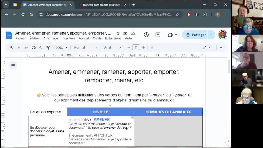The image size is (263, 148).
Task: Click the Print icon in toolbar
Action: (x=34, y=47)
